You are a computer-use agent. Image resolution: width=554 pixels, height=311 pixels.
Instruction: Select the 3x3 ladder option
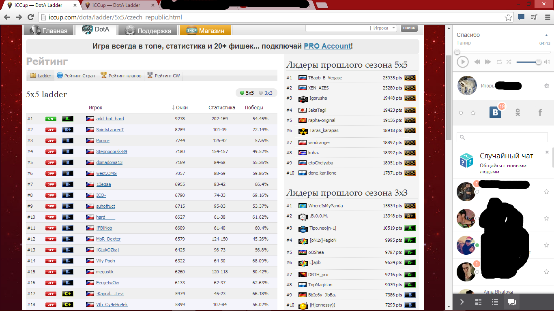(266, 93)
